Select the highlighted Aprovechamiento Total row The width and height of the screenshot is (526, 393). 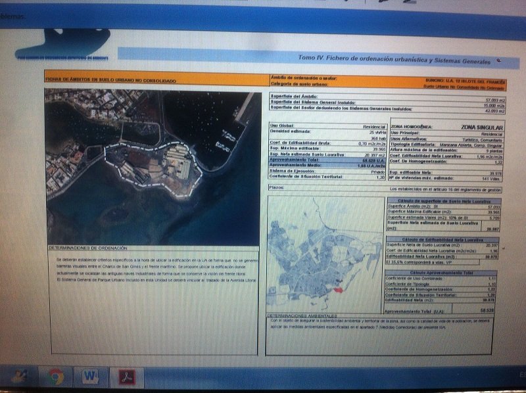click(327, 160)
